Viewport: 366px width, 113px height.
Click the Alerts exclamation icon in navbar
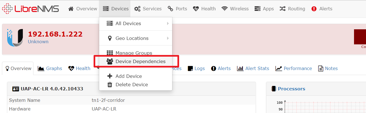pos(314,9)
